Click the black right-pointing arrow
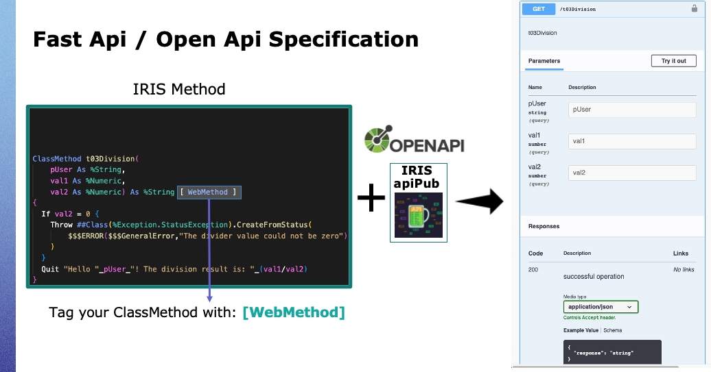Viewport: 711px width, 372px height. pyautogui.click(x=480, y=201)
